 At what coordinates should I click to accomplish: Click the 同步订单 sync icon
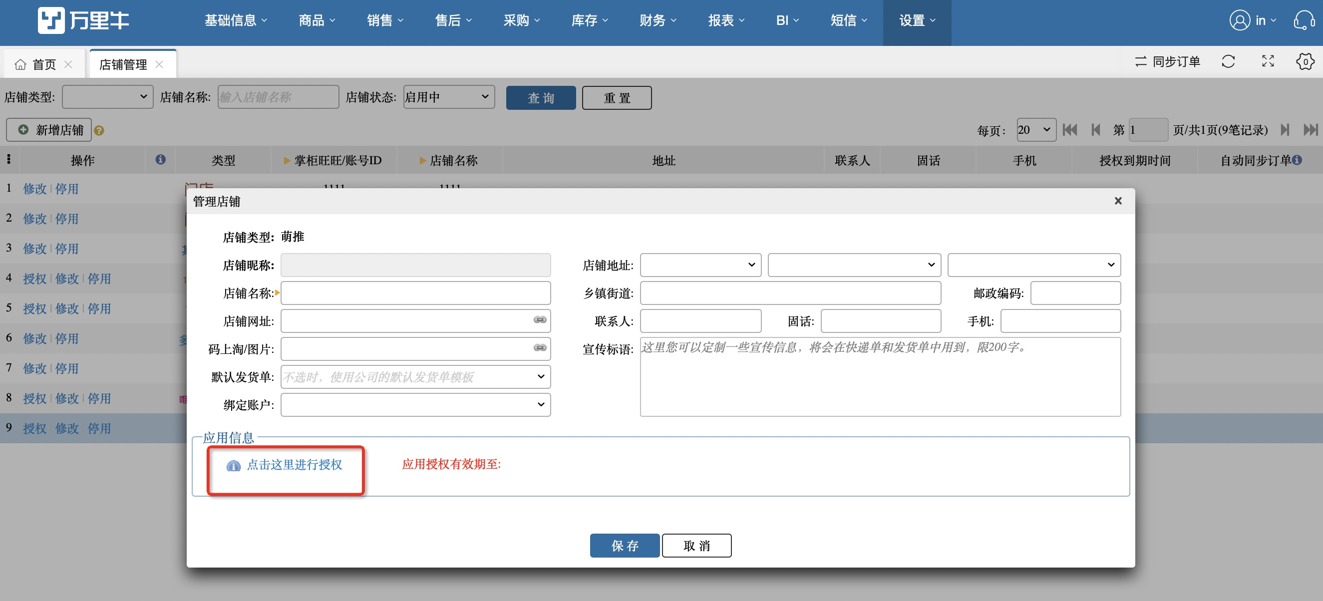coord(1141,61)
